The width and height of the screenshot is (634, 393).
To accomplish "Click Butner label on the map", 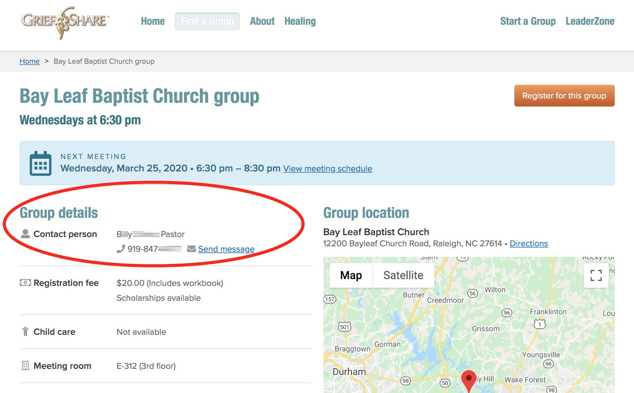I will pos(413,295).
